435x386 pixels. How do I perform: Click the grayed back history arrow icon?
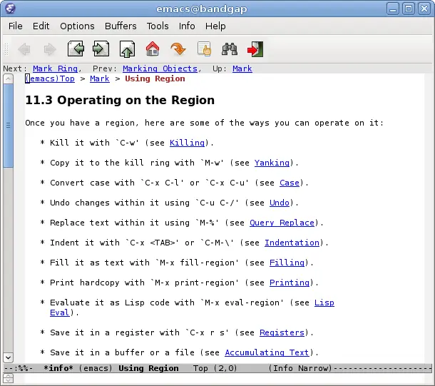(x=24, y=49)
